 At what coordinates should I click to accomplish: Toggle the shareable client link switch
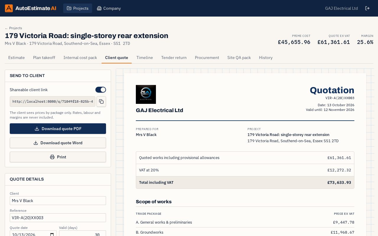(x=101, y=90)
